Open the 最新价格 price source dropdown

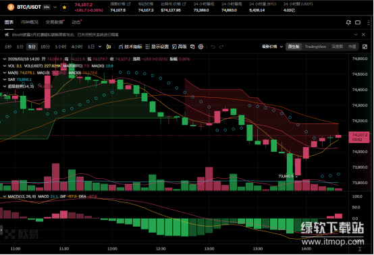coord(272,47)
